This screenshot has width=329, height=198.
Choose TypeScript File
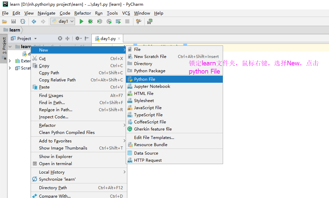(x=175, y=115)
